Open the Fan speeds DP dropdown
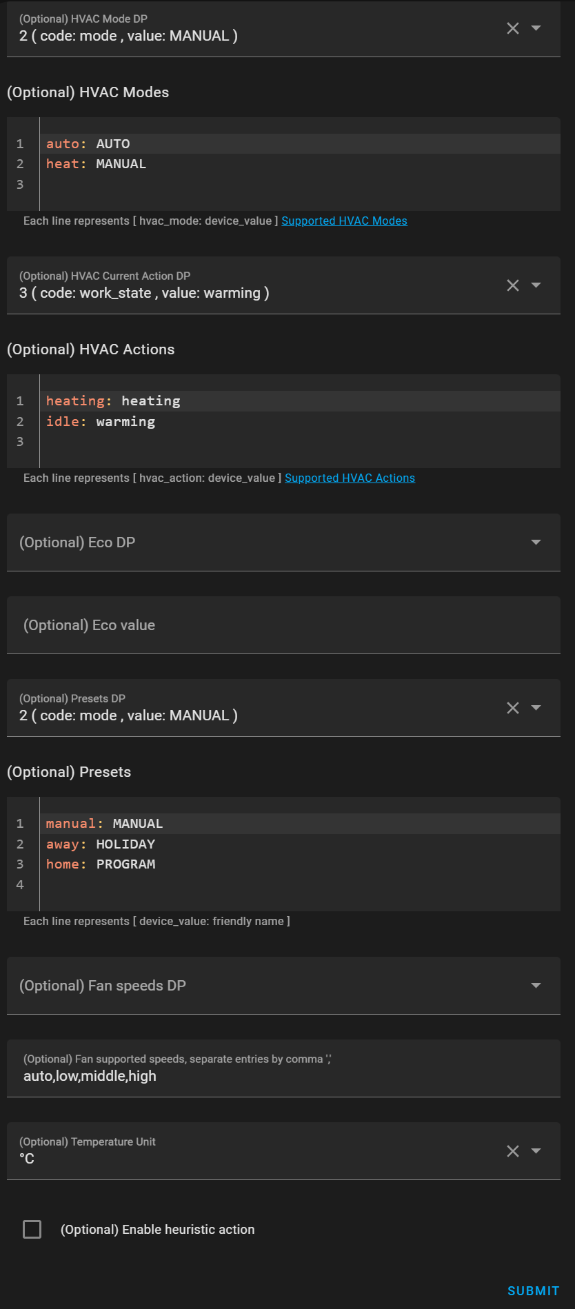The width and height of the screenshot is (575, 1309). click(x=536, y=986)
